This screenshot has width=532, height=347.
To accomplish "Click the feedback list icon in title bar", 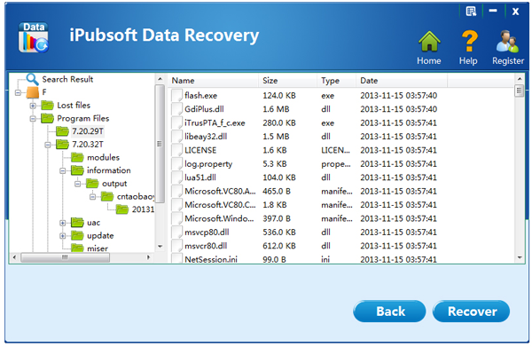I will [471, 12].
